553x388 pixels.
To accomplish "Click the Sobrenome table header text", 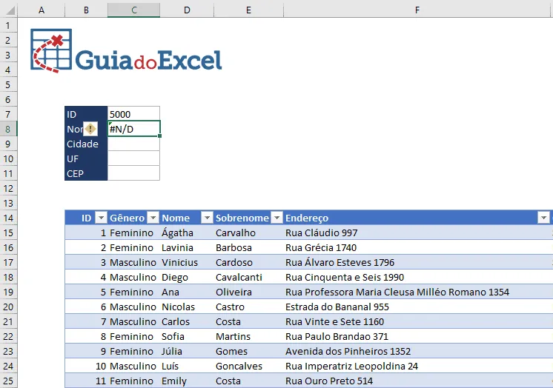I will [x=242, y=218].
